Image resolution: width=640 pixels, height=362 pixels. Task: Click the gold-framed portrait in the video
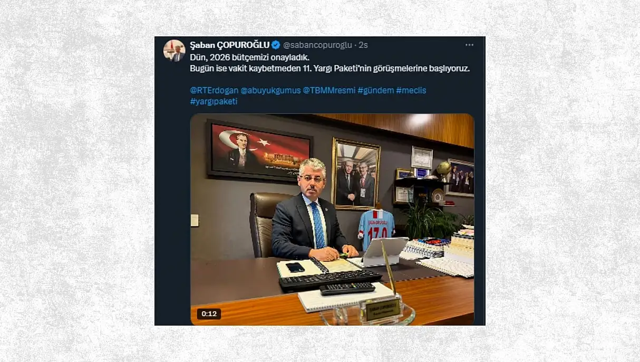pos(356,174)
